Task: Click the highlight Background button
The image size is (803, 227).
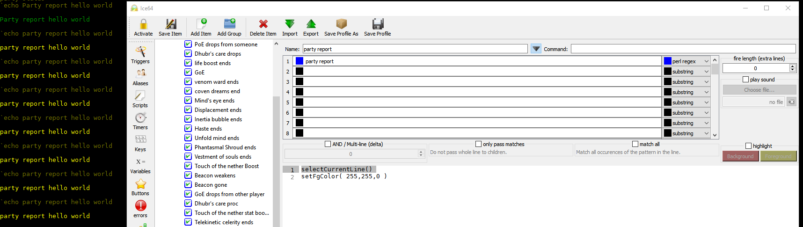Action: pos(740,156)
